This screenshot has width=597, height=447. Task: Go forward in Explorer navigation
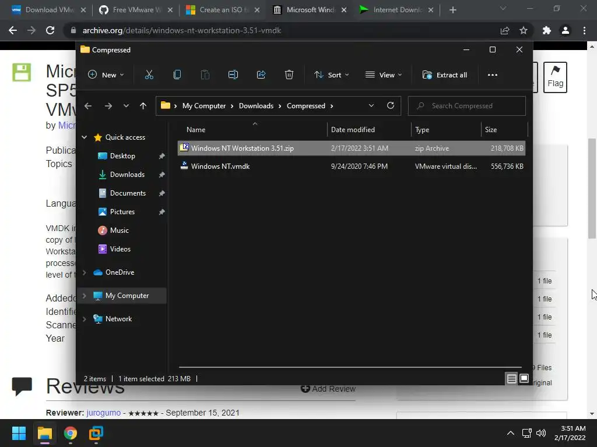108,106
